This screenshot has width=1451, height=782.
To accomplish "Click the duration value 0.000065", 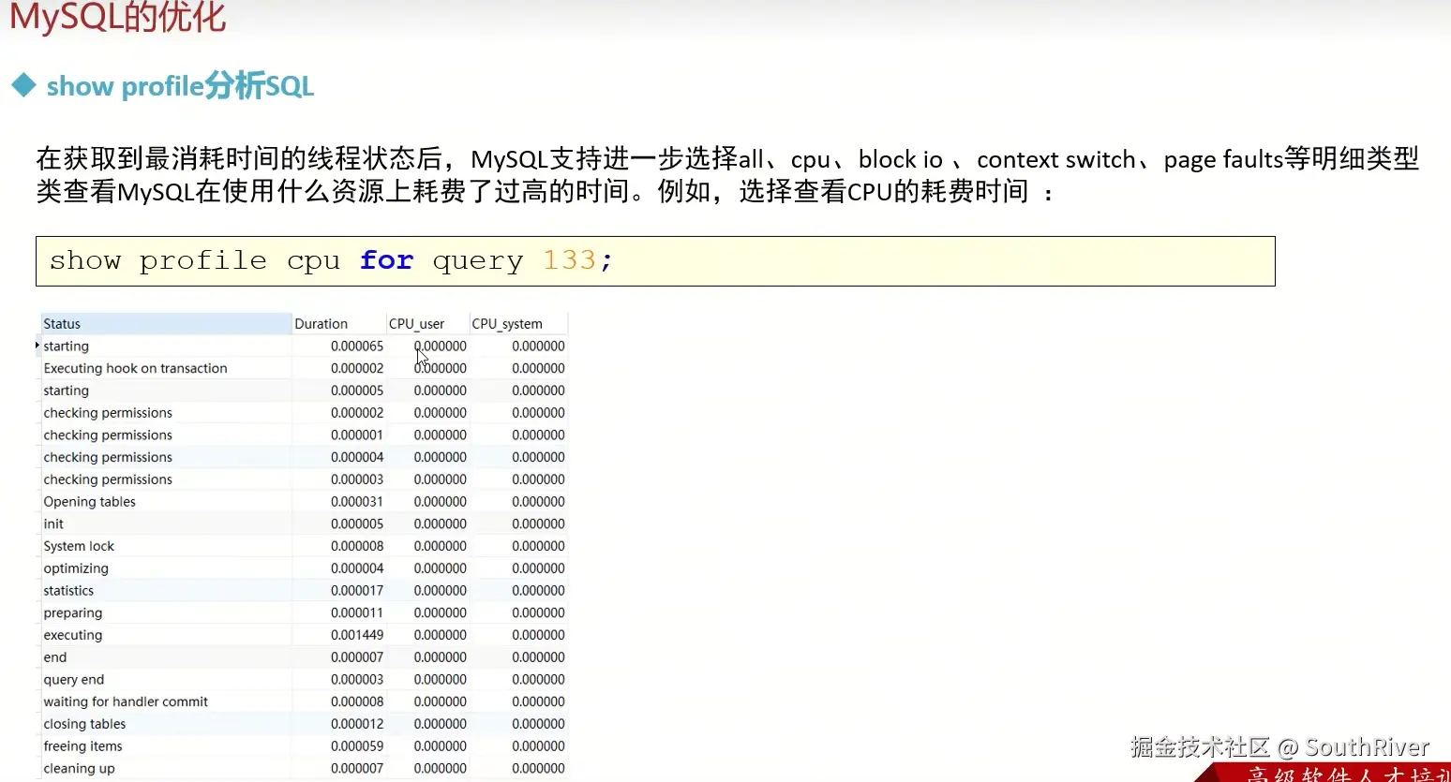I will pyautogui.click(x=357, y=346).
